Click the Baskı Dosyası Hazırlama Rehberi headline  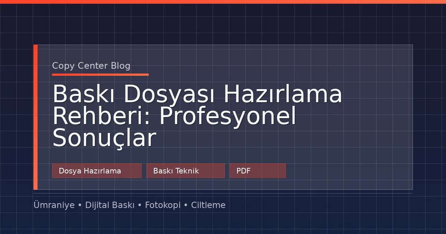(197, 116)
